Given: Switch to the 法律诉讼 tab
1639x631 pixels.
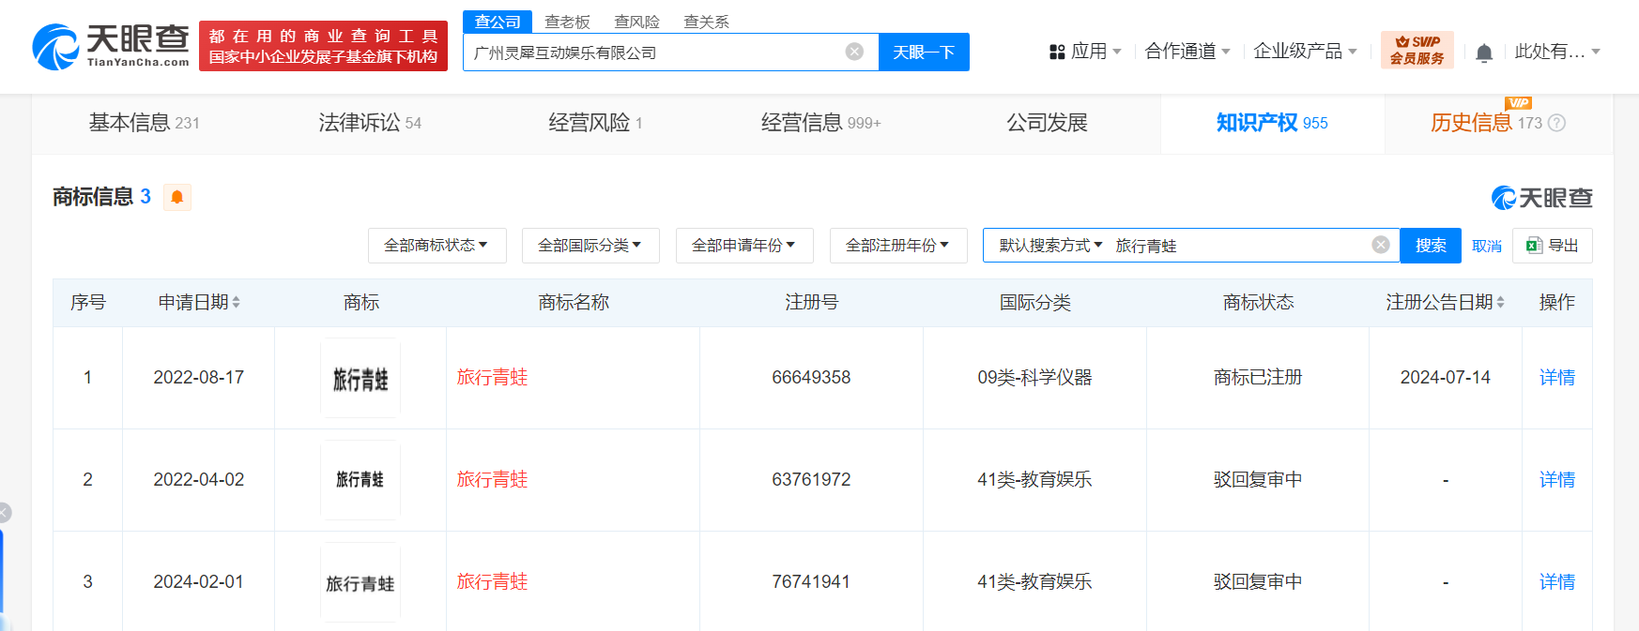Looking at the screenshot, I should click(x=370, y=123).
